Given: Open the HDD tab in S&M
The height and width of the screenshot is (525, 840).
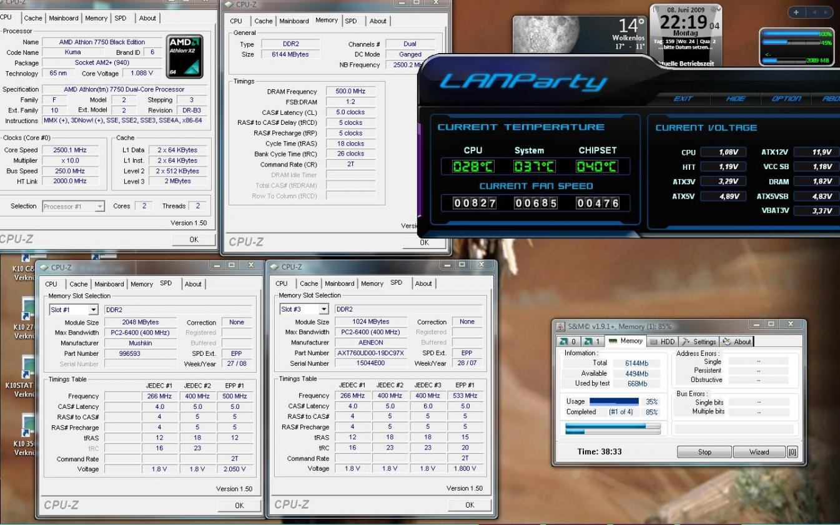Looking at the screenshot, I should 663,341.
